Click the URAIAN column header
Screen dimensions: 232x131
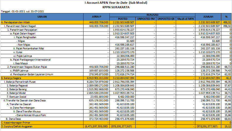(41, 17)
